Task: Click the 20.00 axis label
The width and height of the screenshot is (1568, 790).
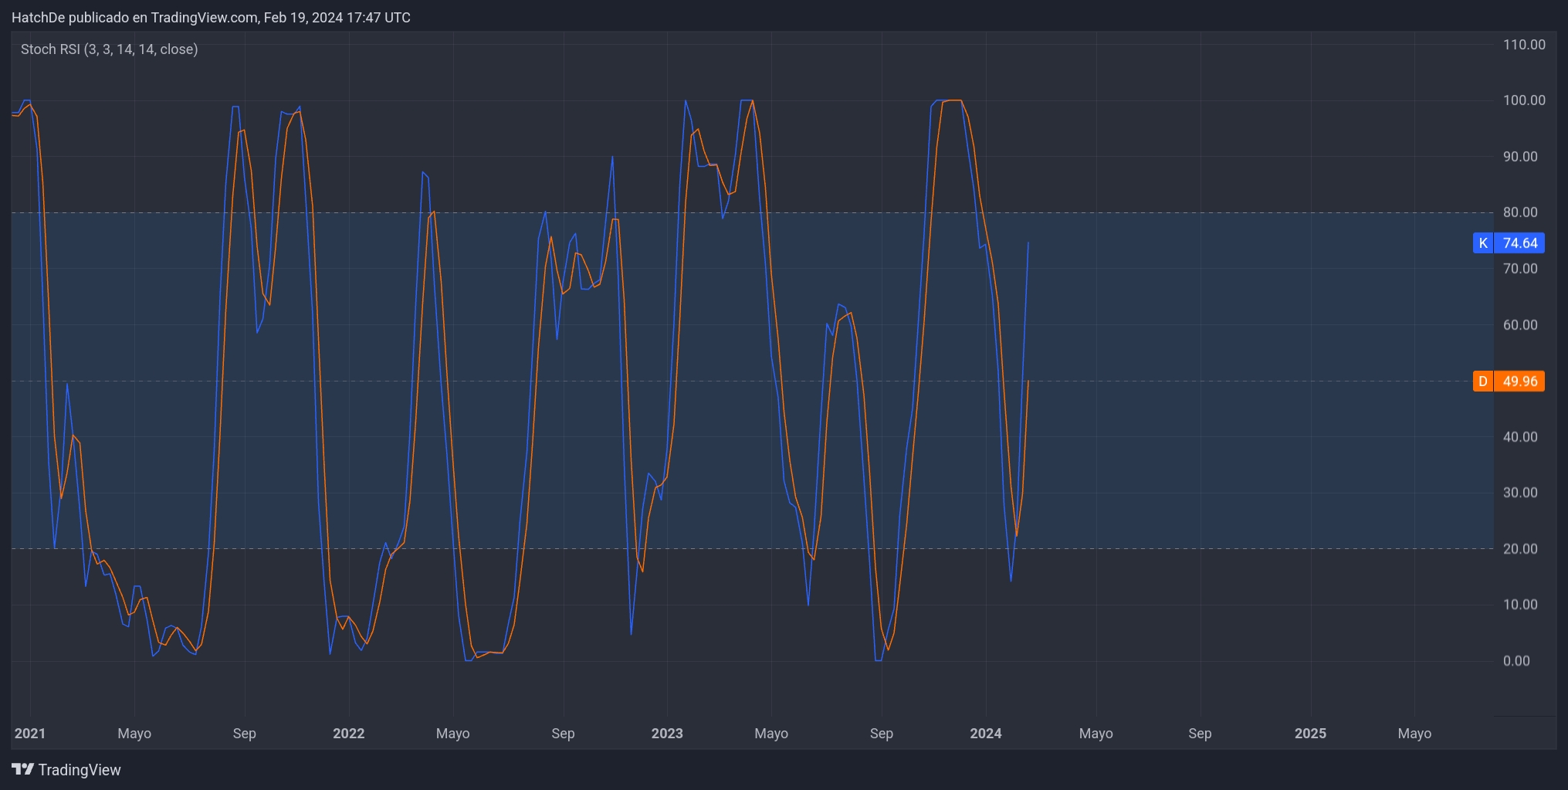Action: (x=1520, y=549)
